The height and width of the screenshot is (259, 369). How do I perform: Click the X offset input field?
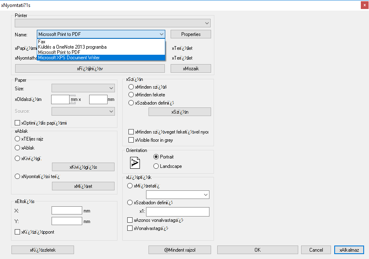pyautogui.click(x=67, y=211)
